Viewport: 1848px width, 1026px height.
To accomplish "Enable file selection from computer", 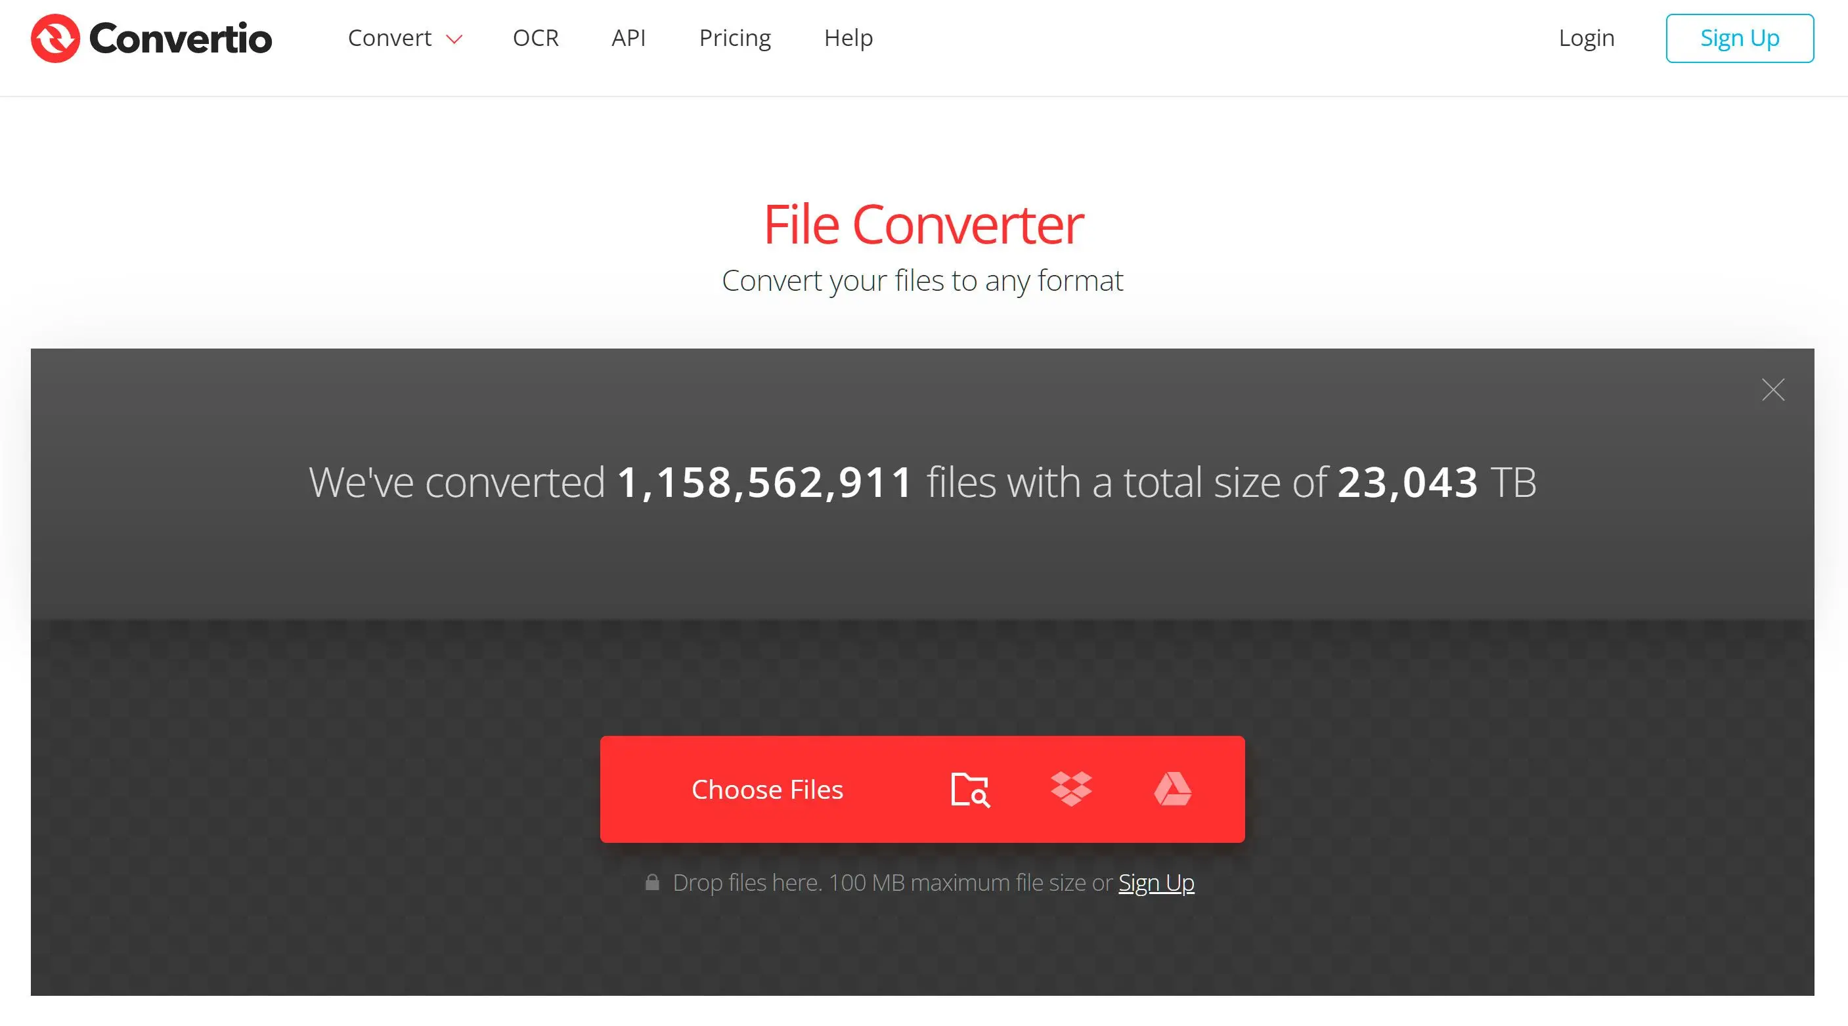I will coord(972,788).
